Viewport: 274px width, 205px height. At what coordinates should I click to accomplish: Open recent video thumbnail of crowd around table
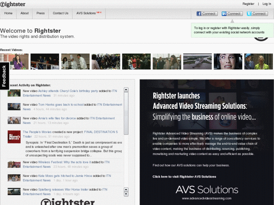(x=106, y=61)
